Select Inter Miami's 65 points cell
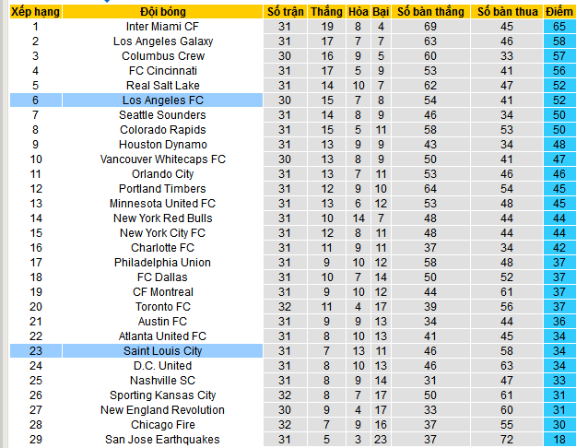Image resolution: width=576 pixels, height=448 pixels. pyautogui.click(x=559, y=27)
